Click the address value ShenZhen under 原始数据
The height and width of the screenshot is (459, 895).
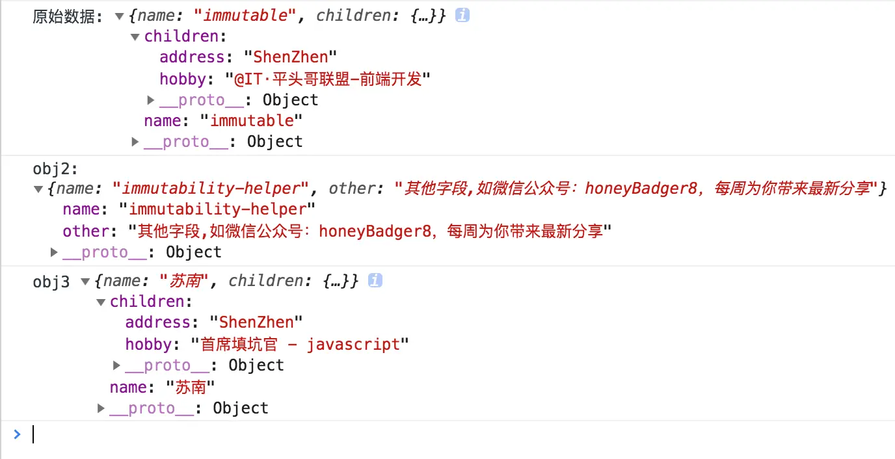pos(290,57)
